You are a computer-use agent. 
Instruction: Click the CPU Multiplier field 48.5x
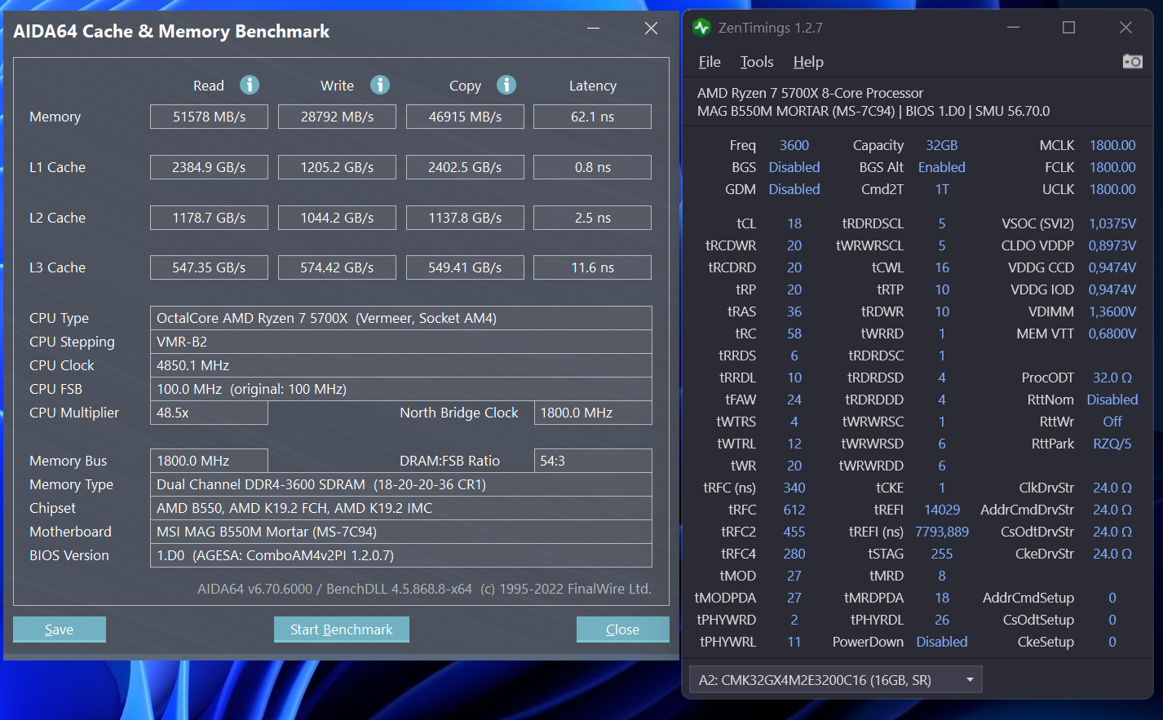click(209, 413)
